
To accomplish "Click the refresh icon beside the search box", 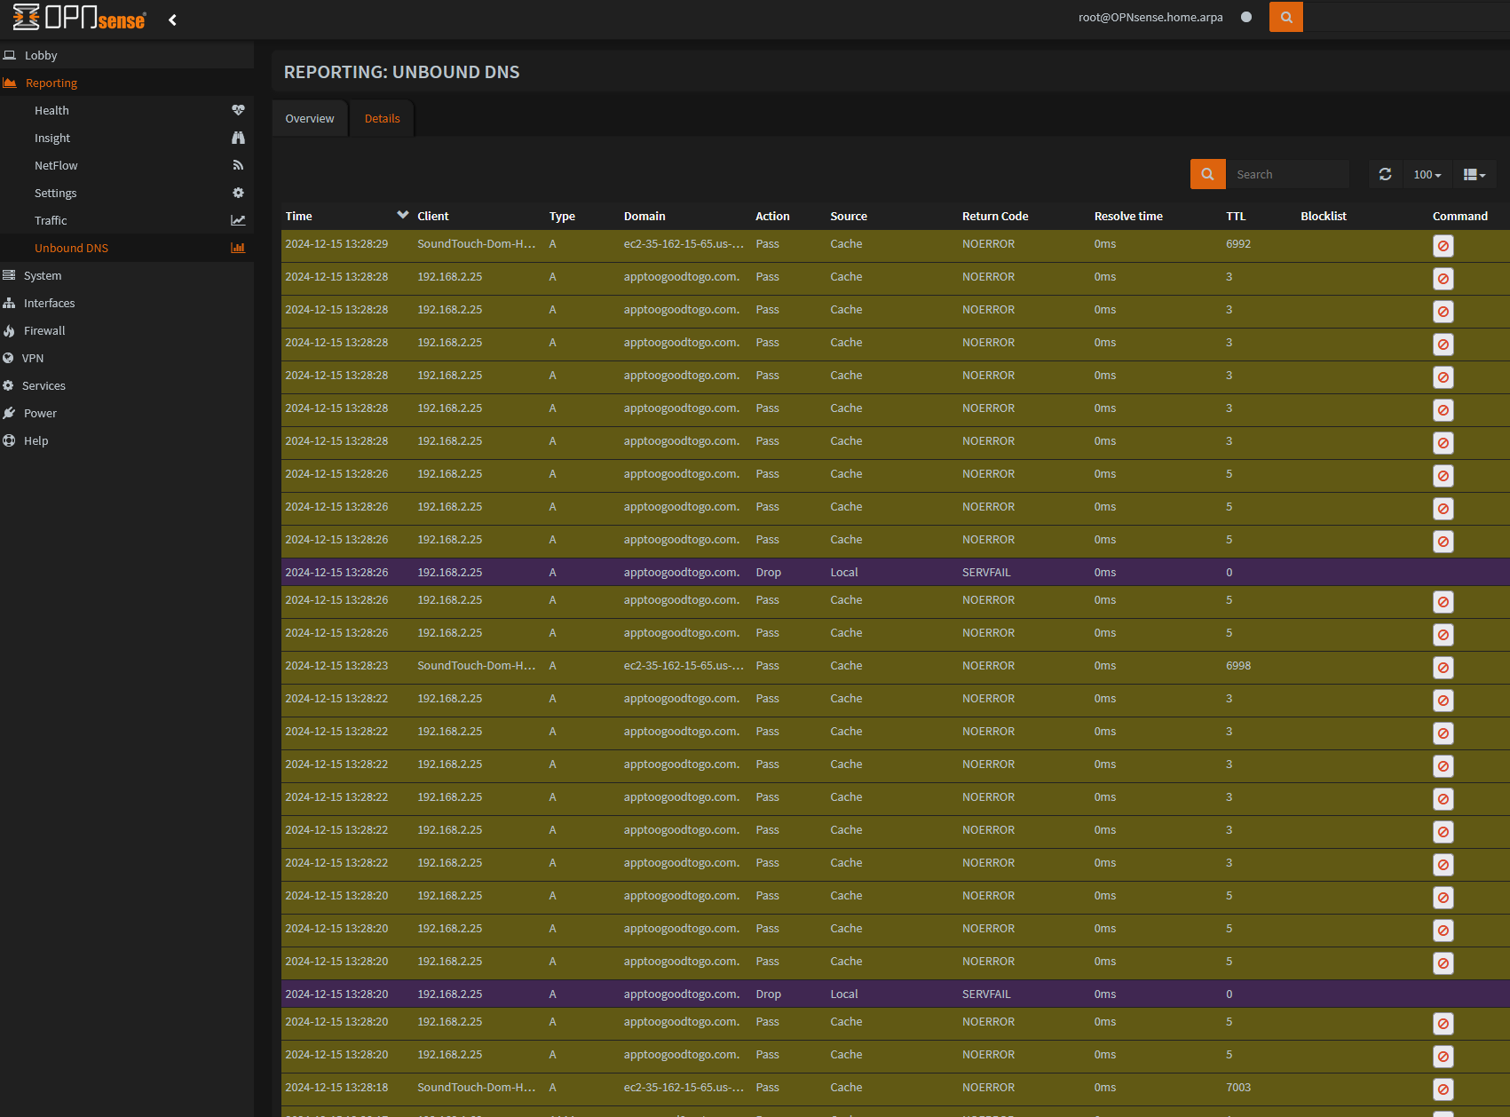I will [1385, 174].
